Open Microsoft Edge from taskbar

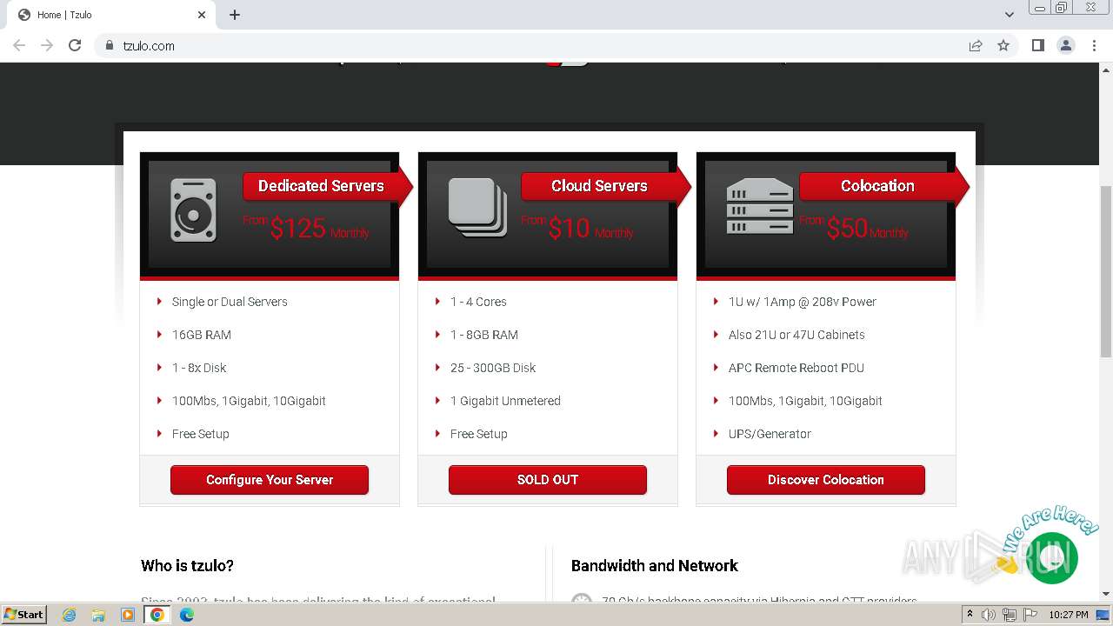(x=187, y=615)
